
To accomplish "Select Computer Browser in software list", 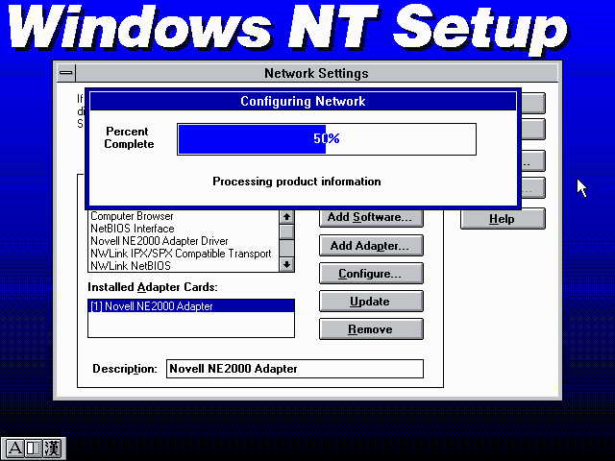I will coord(184,216).
